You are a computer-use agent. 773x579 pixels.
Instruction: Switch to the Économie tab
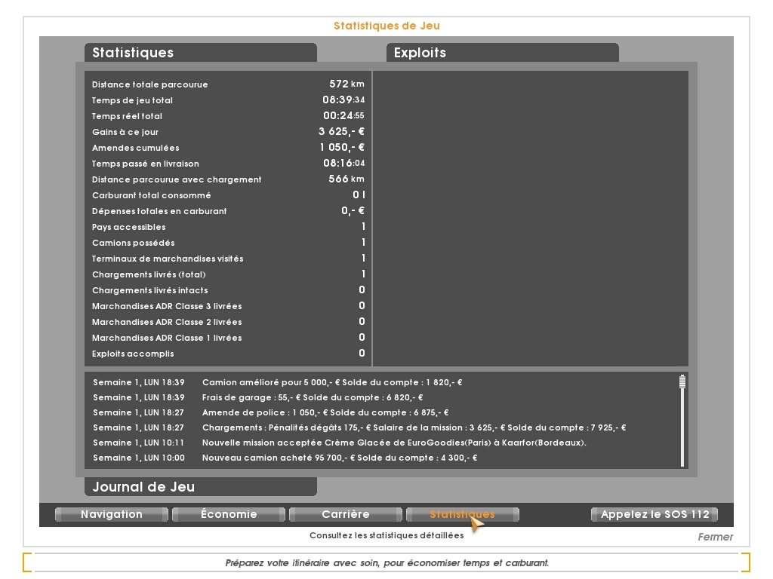click(x=229, y=514)
